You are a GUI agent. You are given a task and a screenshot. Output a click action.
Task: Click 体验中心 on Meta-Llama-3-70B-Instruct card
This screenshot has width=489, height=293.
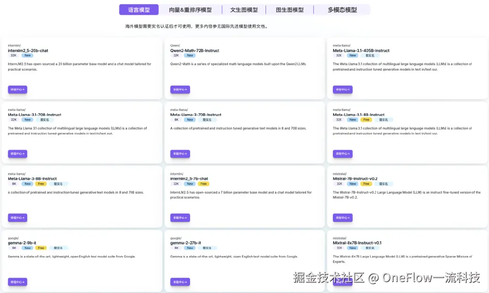tap(180, 153)
